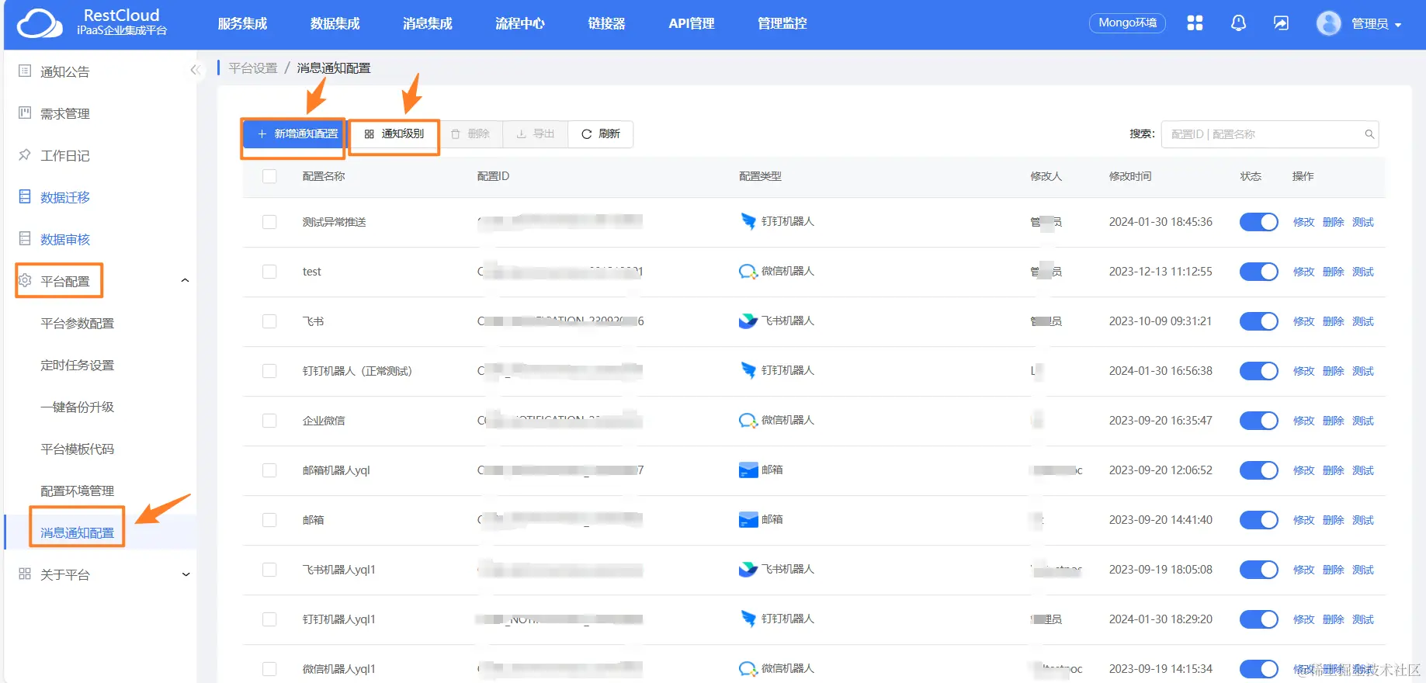The image size is (1426, 683).
Task: Click mailbox icon in 邮箱 row
Action: [x=748, y=520]
